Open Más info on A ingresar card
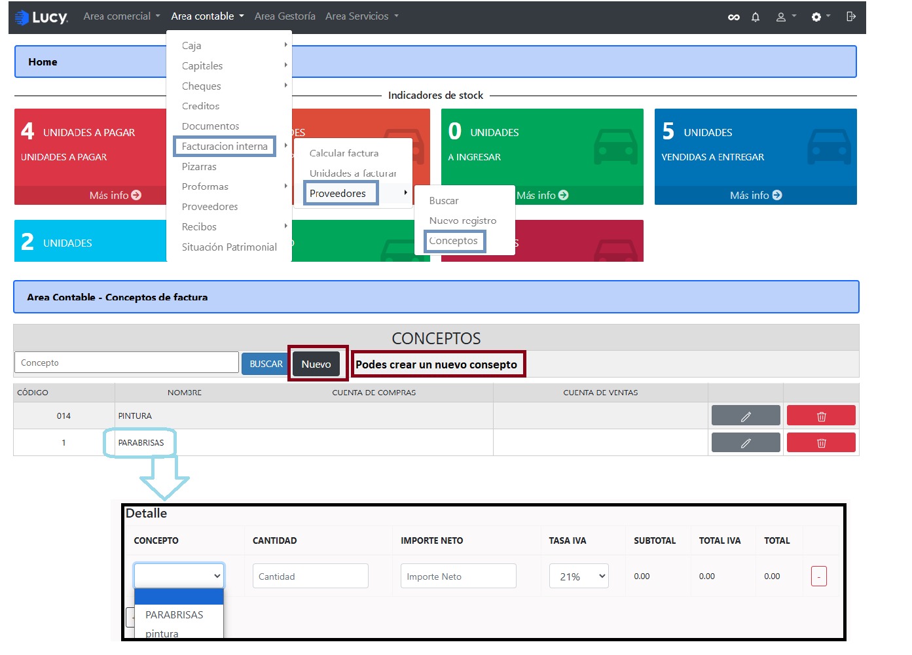Image resolution: width=912 pixels, height=655 pixels. pos(542,195)
